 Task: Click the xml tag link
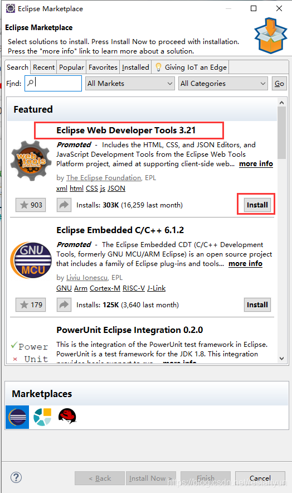point(62,188)
